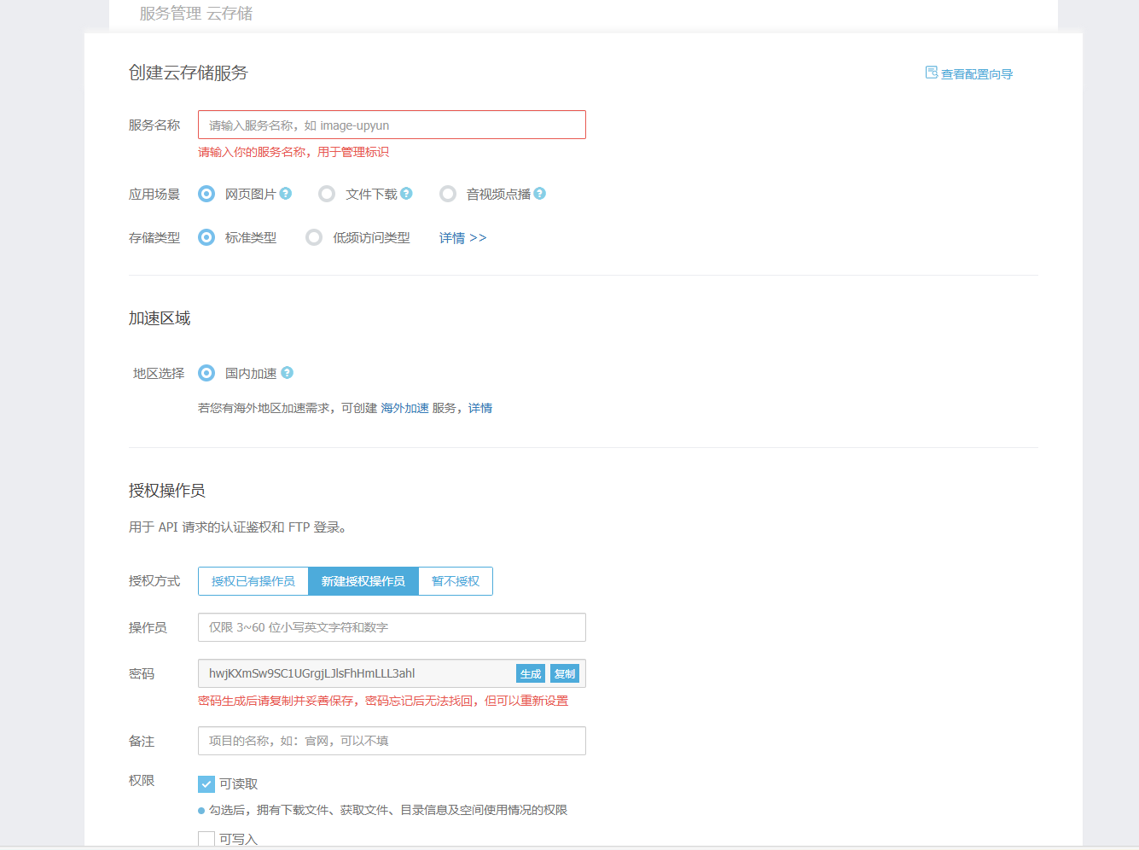Image resolution: width=1139 pixels, height=850 pixels.
Task: Click 复制 to copy password
Action: pos(565,674)
